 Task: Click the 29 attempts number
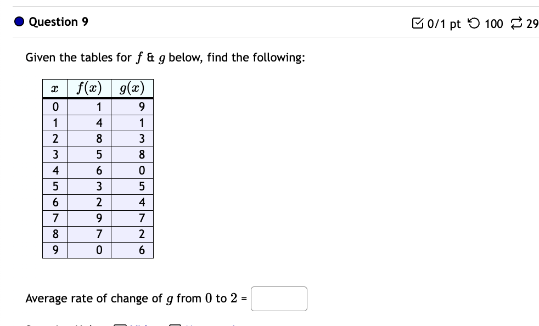(532, 24)
